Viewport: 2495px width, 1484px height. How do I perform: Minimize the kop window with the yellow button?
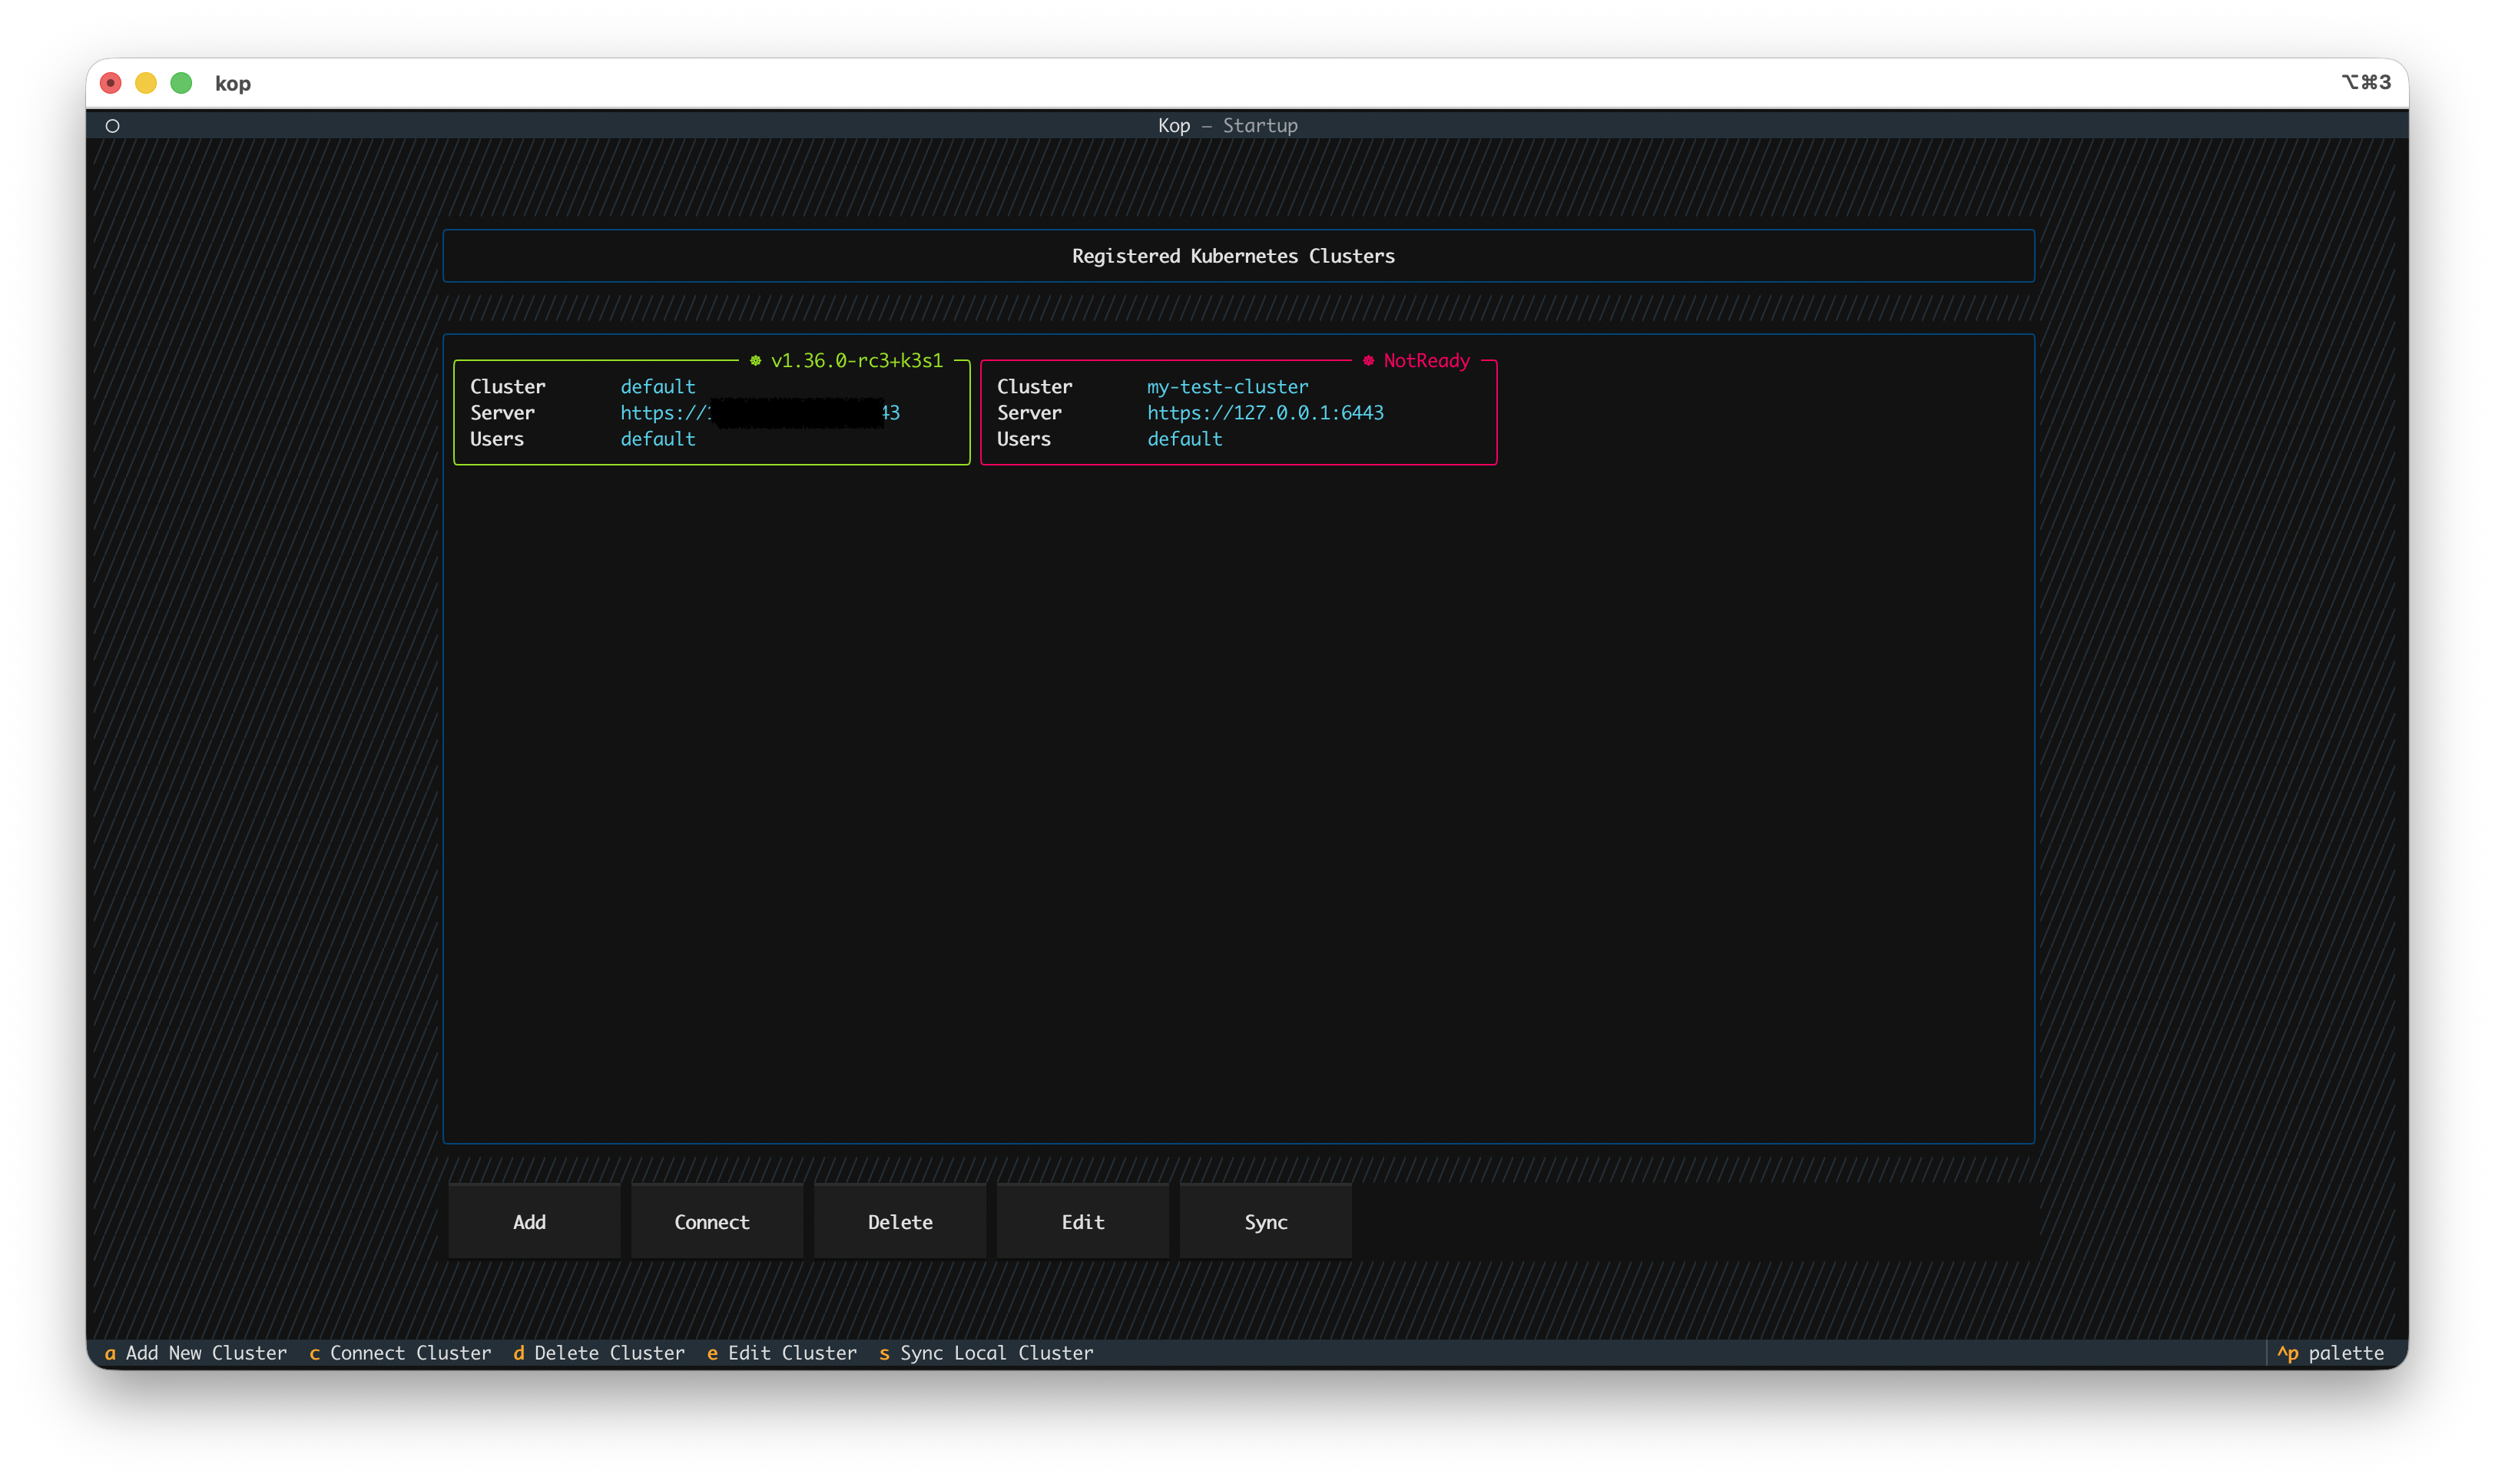tap(146, 83)
